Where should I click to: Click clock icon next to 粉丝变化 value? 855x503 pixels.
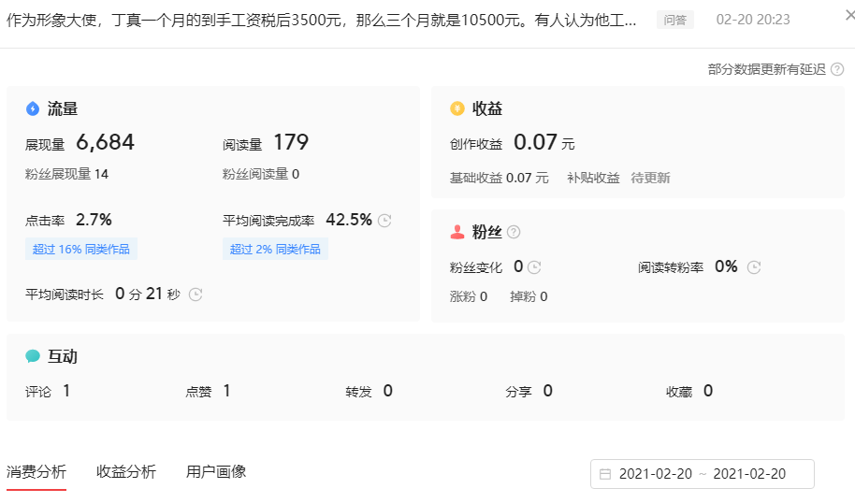click(534, 267)
